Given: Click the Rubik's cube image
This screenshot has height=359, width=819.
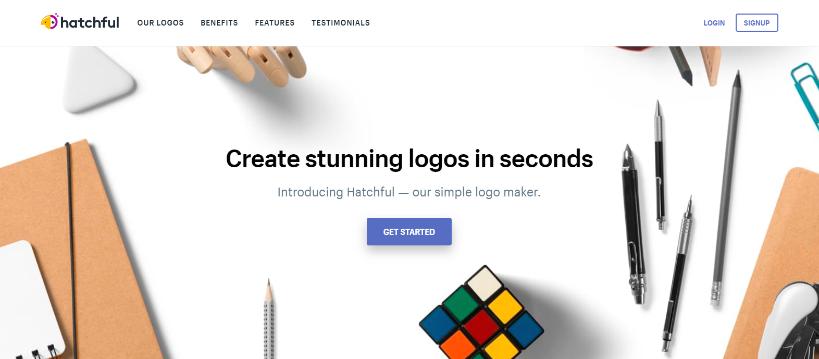Looking at the screenshot, I should [481, 313].
